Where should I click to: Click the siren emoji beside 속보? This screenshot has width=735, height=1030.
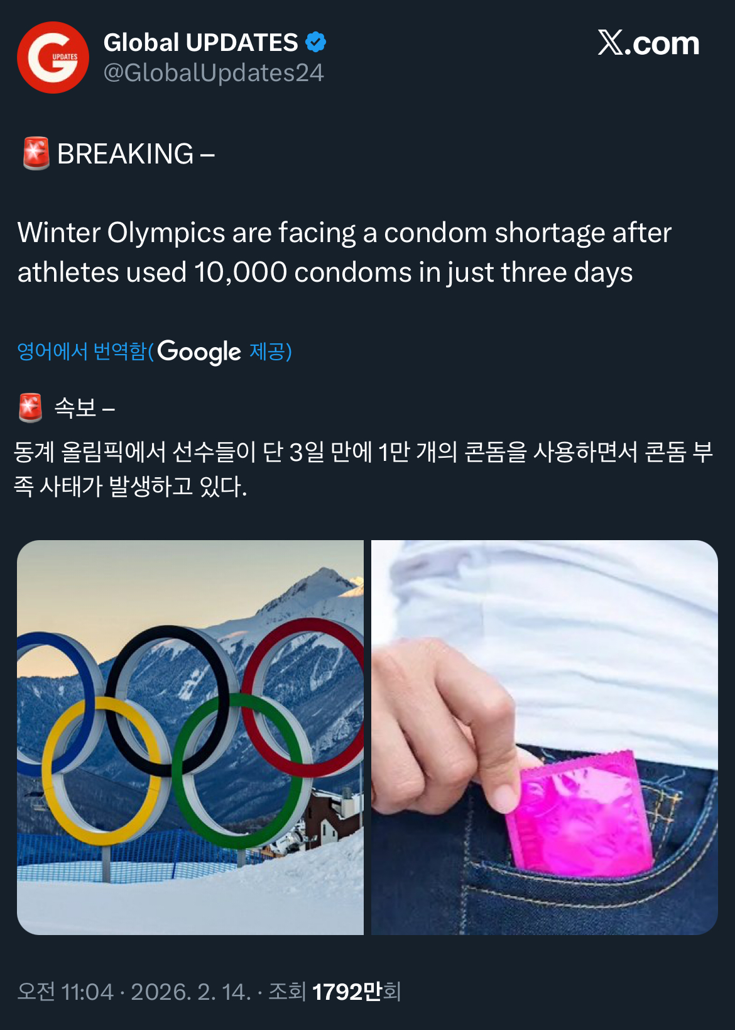point(31,408)
